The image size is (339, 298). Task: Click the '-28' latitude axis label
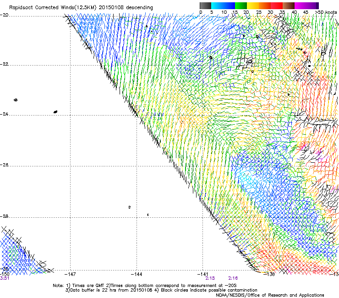pos(4,216)
